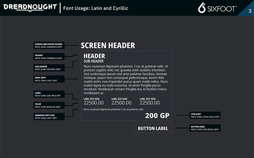This screenshot has height=158, width=254.
Task: Select the Item Cost annotation box
Action: 205,116
